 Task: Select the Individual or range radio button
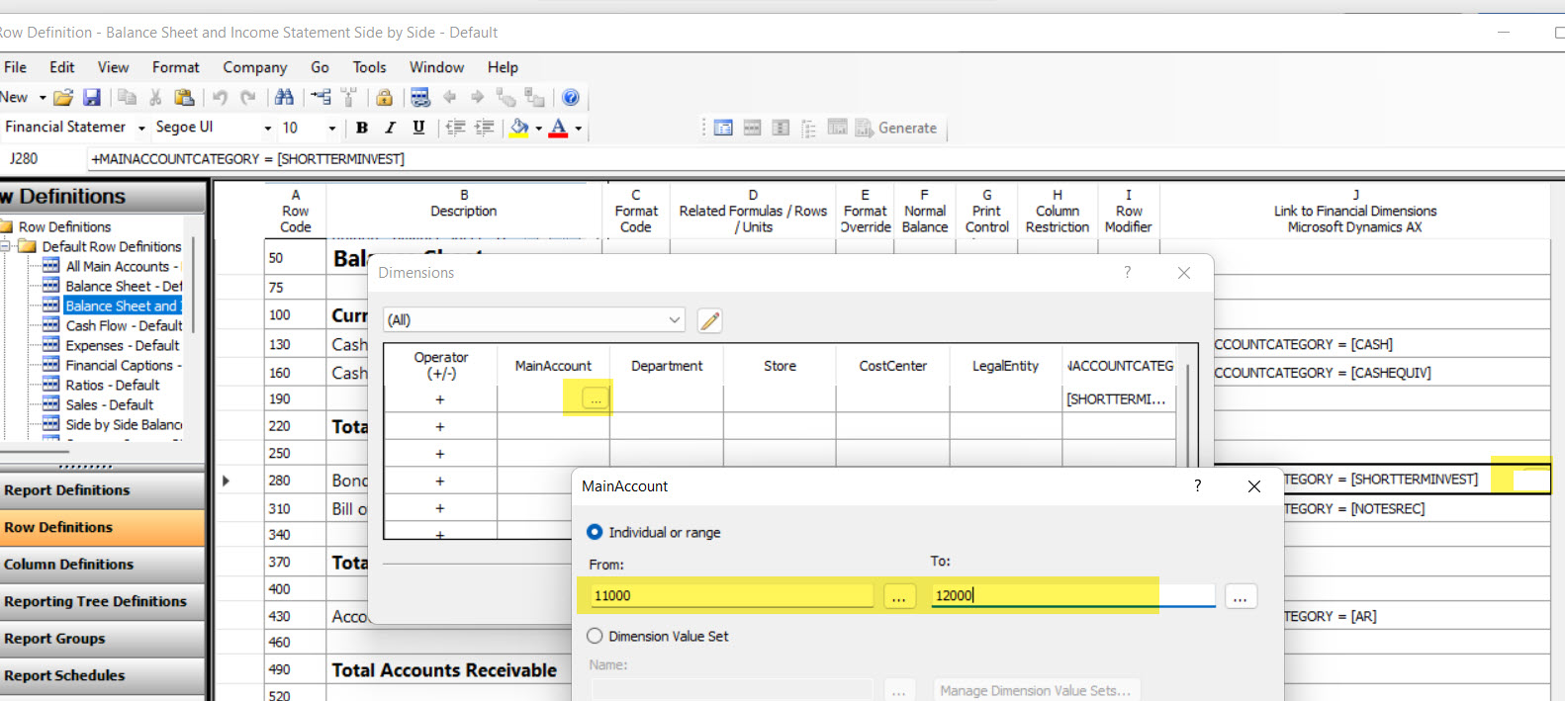(595, 532)
